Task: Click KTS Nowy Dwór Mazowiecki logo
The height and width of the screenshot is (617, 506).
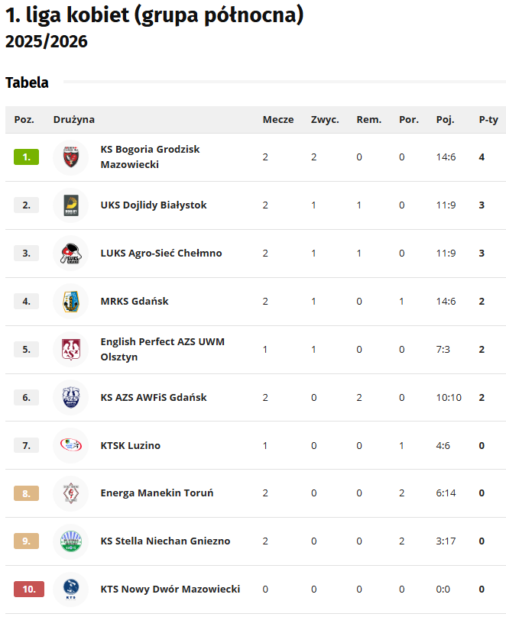Action: [71, 590]
